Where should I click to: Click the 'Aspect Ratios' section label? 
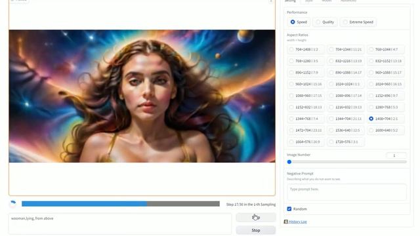pos(297,35)
